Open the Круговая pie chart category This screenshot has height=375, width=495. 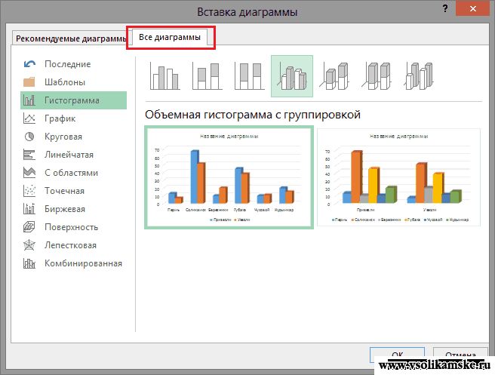(x=63, y=137)
